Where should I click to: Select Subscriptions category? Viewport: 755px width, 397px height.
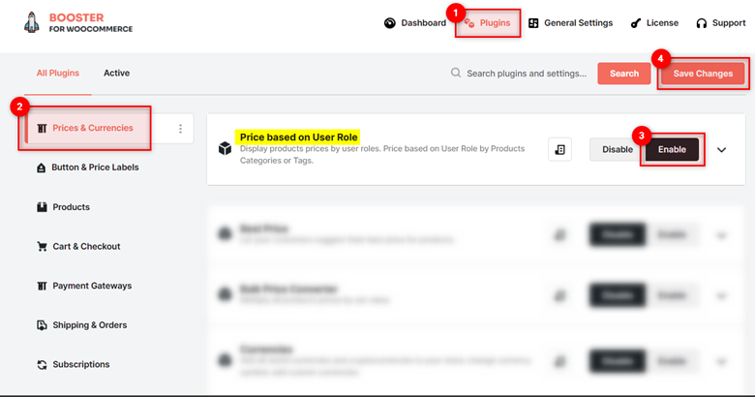pyautogui.click(x=74, y=365)
